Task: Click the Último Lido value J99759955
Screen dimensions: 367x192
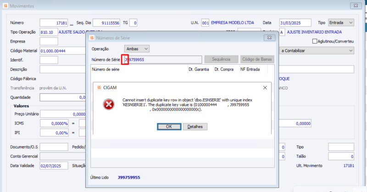Action: (129, 177)
